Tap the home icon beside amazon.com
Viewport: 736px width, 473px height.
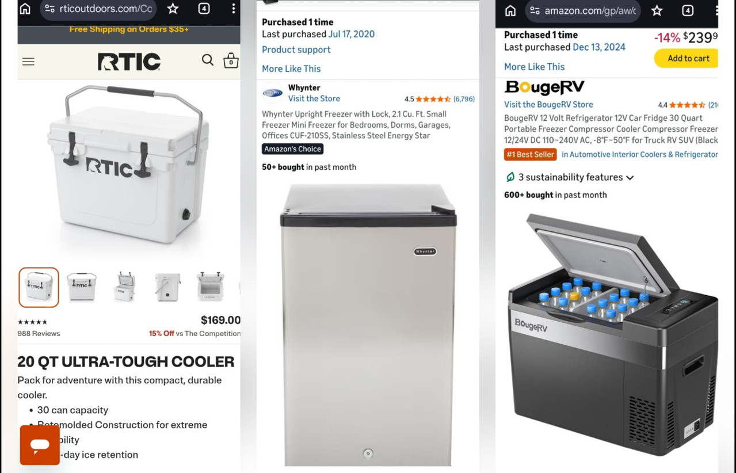510,10
